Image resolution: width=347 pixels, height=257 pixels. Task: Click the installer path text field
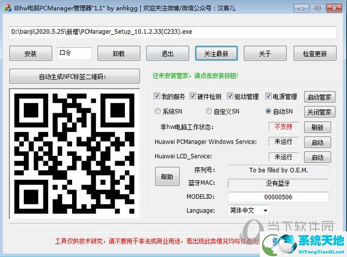coord(173,32)
